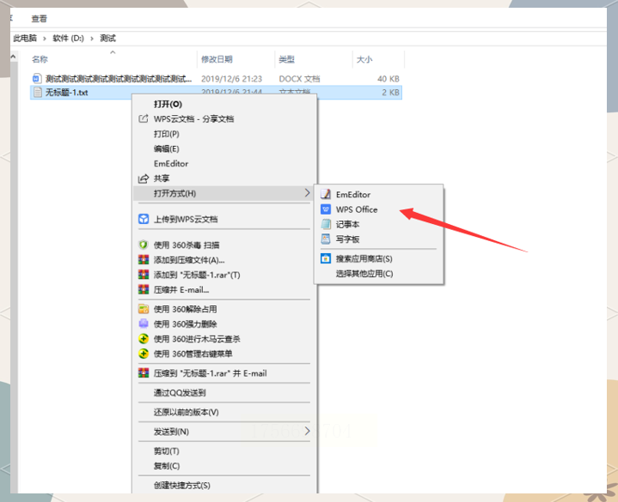
Task: Select 上传到WPS云文档
Action: click(186, 219)
